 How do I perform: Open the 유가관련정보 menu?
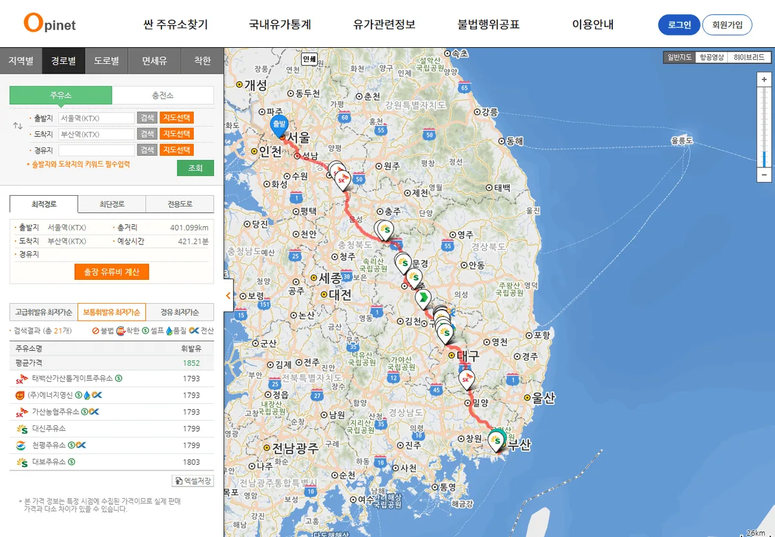(384, 25)
